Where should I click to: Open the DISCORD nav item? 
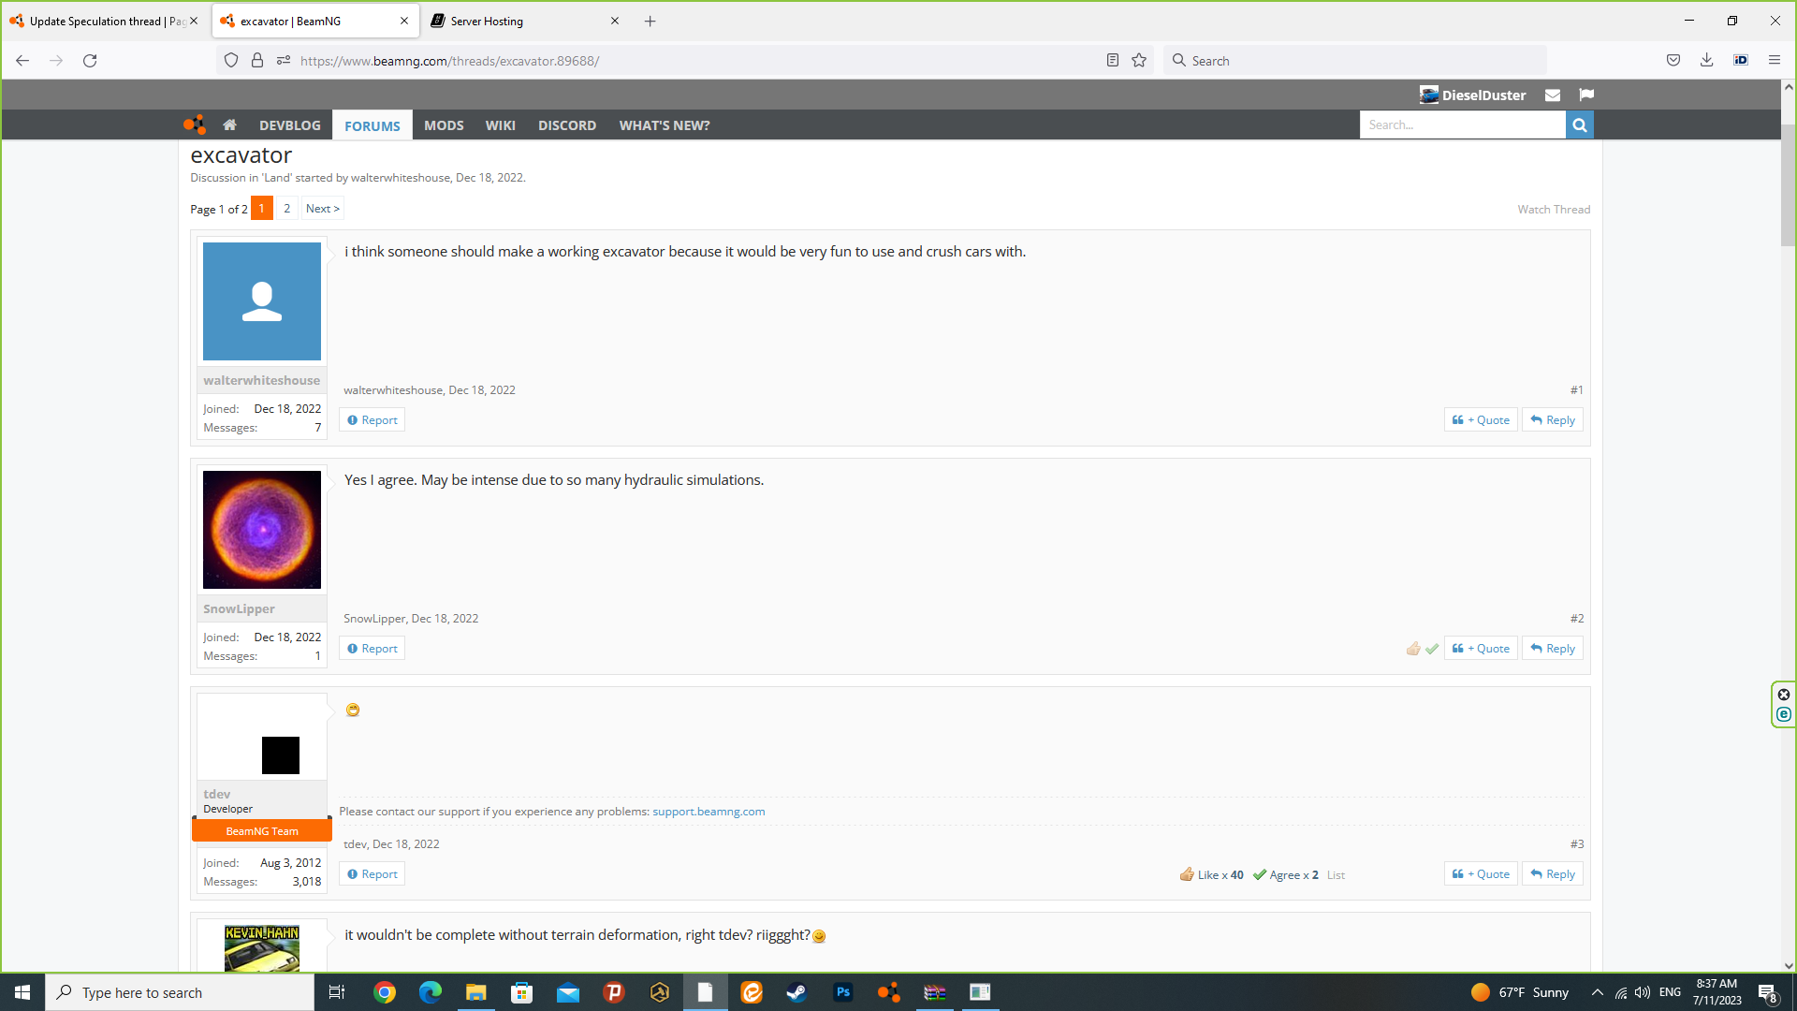click(567, 125)
